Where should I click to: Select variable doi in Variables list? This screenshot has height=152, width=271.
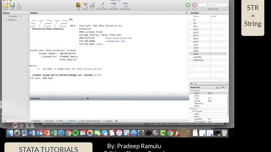point(195,23)
